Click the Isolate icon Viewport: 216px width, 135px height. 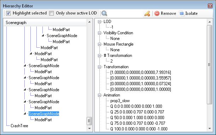coord(182,13)
